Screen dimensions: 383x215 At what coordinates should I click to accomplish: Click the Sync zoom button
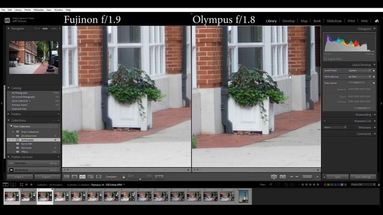(x=159, y=177)
